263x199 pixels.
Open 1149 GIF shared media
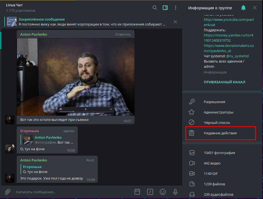tap(222, 174)
